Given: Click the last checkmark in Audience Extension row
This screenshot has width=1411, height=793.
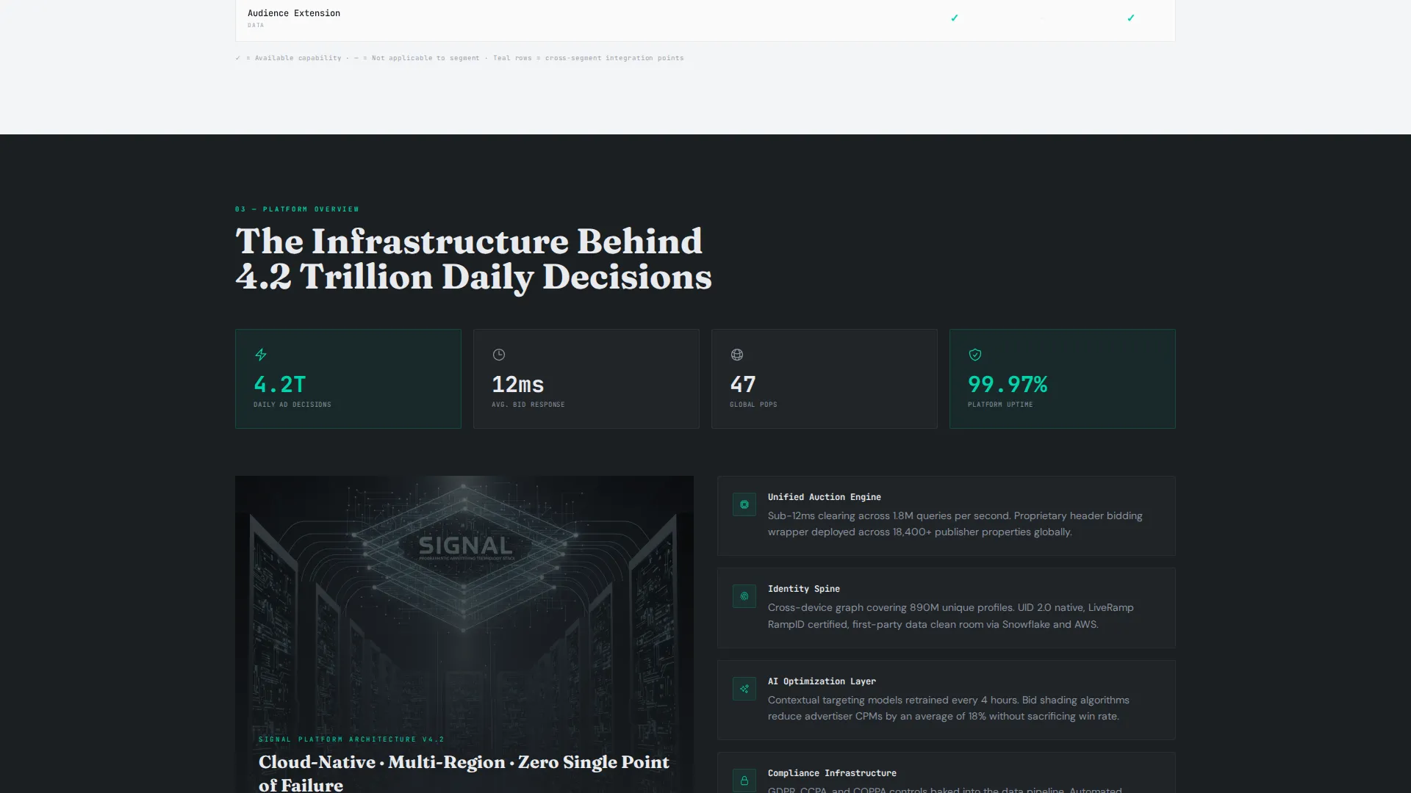Looking at the screenshot, I should coord(1131,18).
